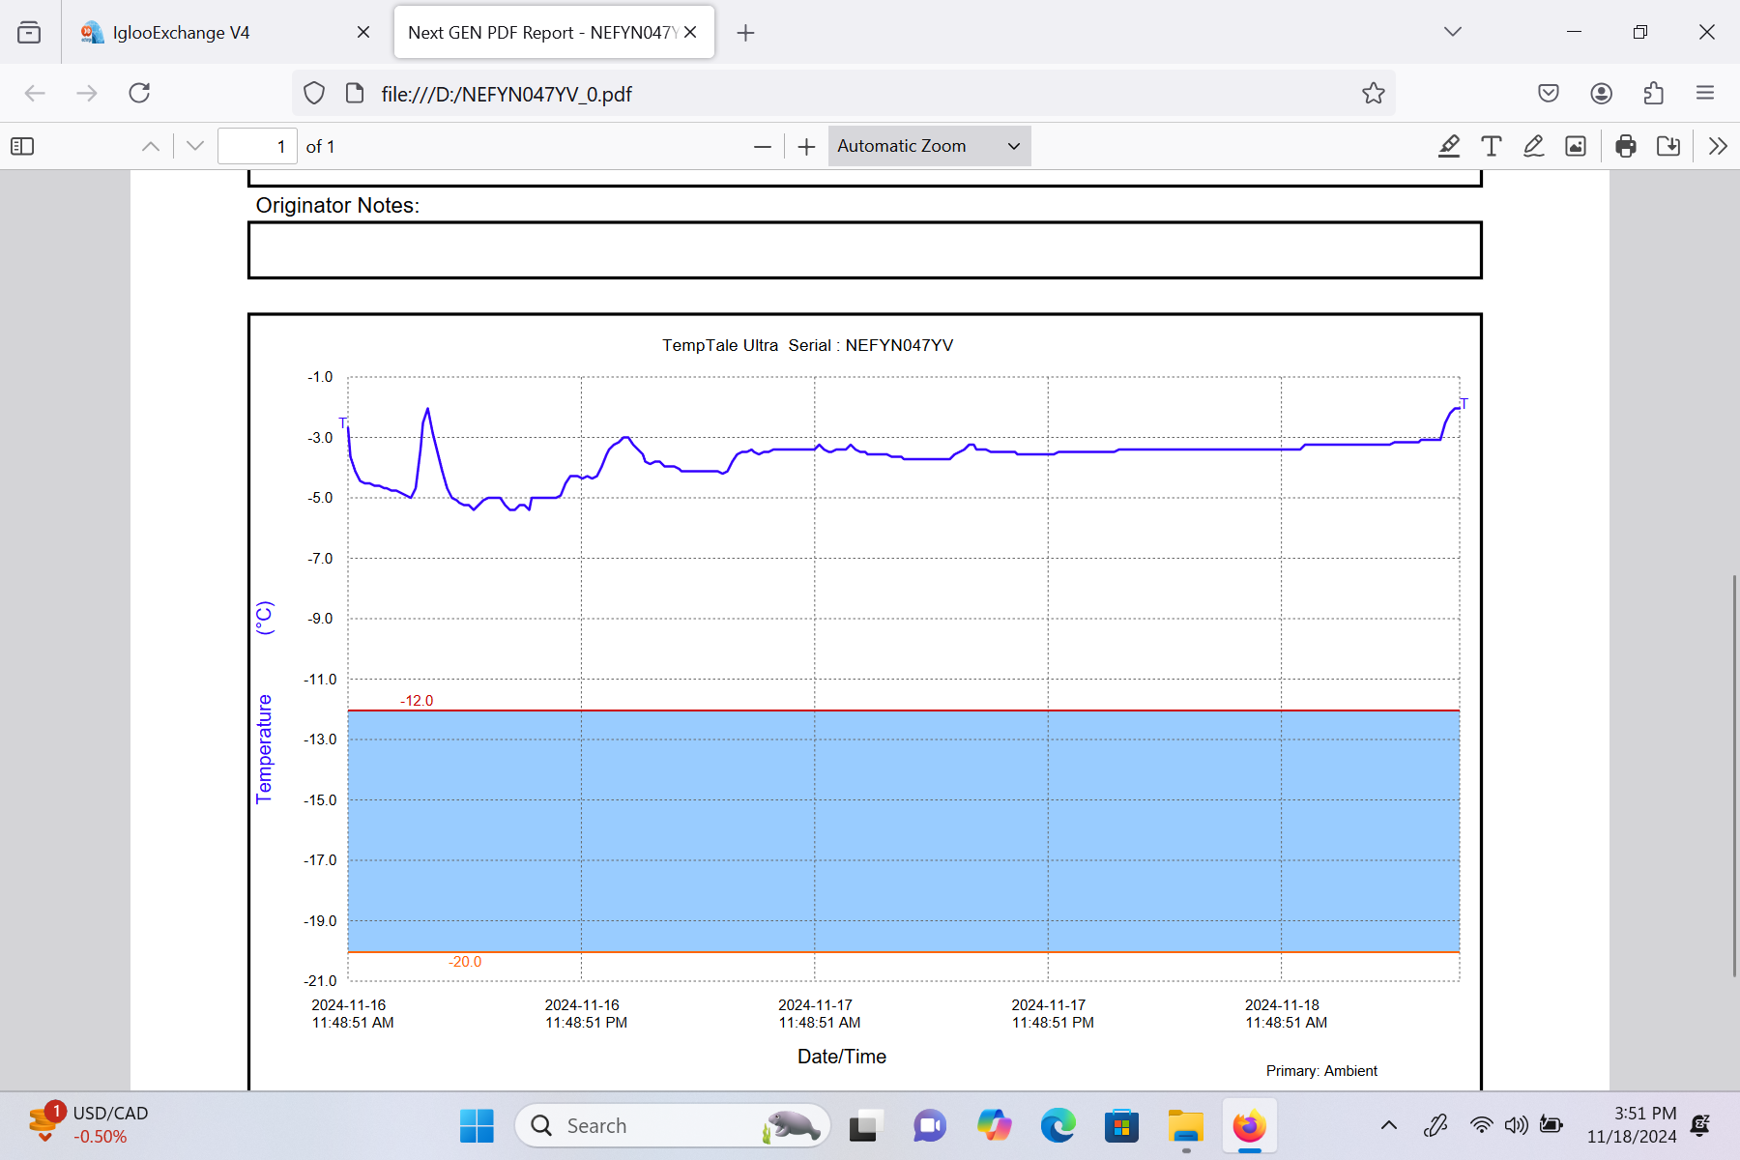Click the 'Originator Notes:' label
Viewport: 1740px width, 1160px height.
pos(337,205)
